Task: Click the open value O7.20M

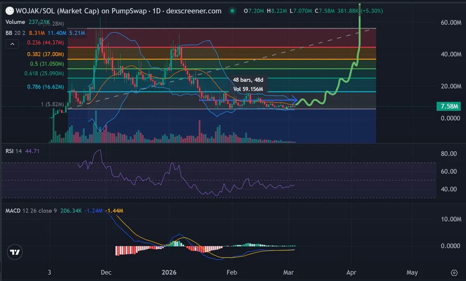Action: [254, 11]
